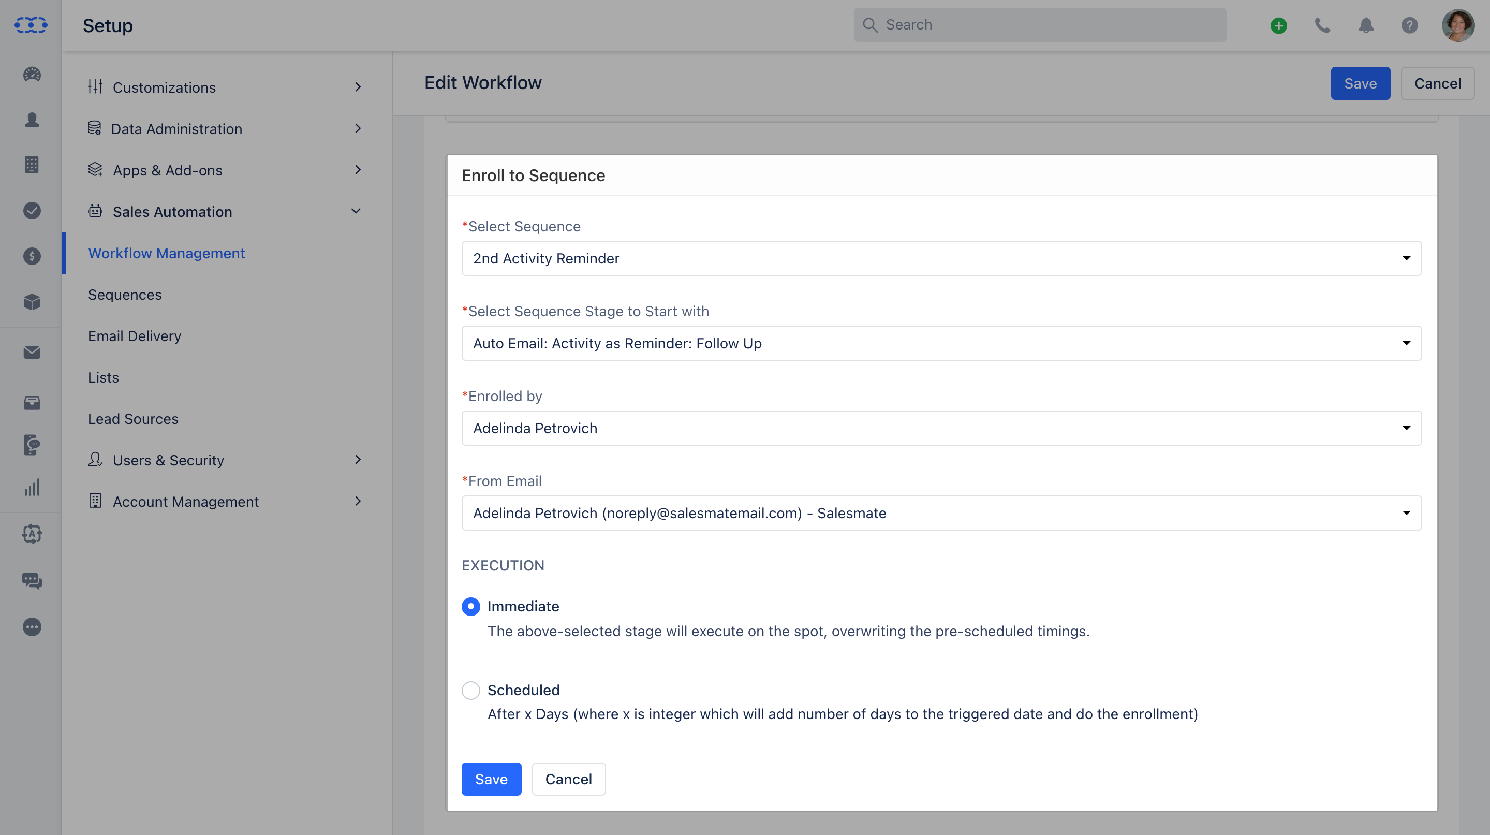Open Emails envelope icon in sidebar
This screenshot has height=835, width=1490.
pos(32,353)
